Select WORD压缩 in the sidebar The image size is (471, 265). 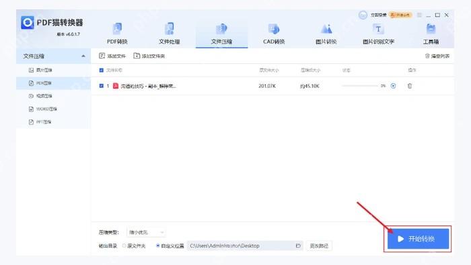(x=53, y=109)
